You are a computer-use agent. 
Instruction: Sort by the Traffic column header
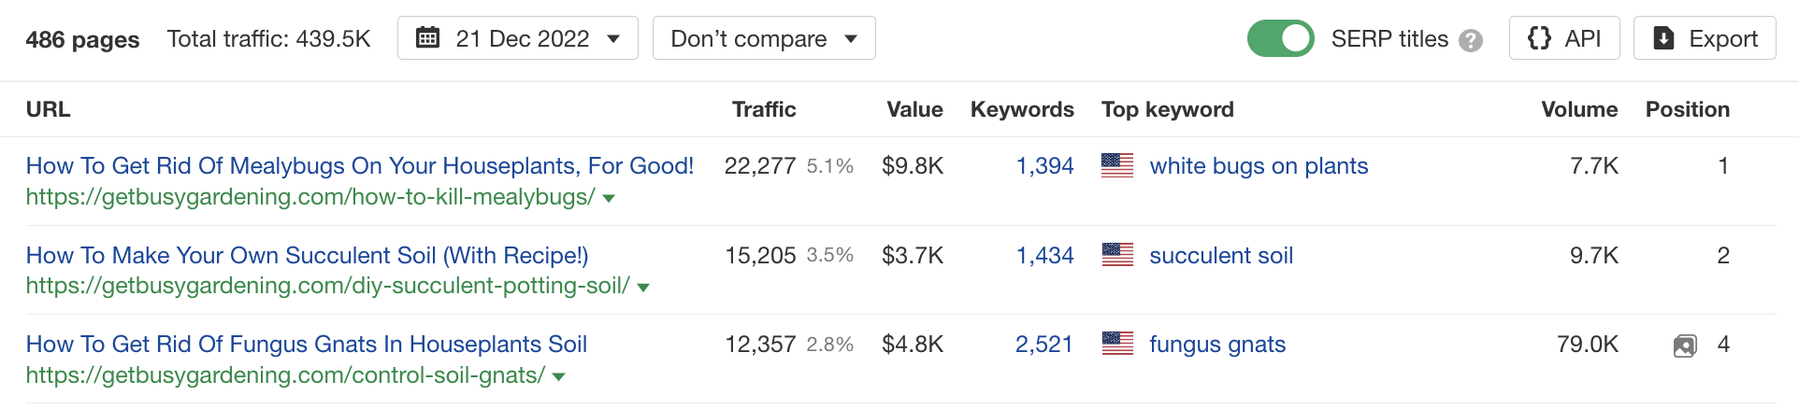(763, 109)
